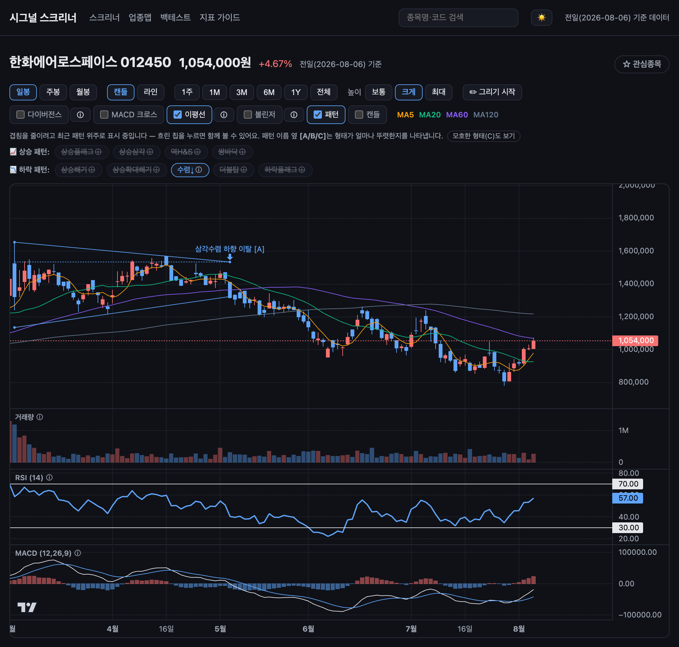This screenshot has width=679, height=647.
Task: Show the 상승확대쐐기 pattern chip
Action: click(136, 170)
